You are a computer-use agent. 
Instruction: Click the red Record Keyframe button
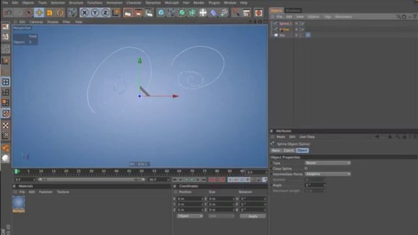click(211, 180)
